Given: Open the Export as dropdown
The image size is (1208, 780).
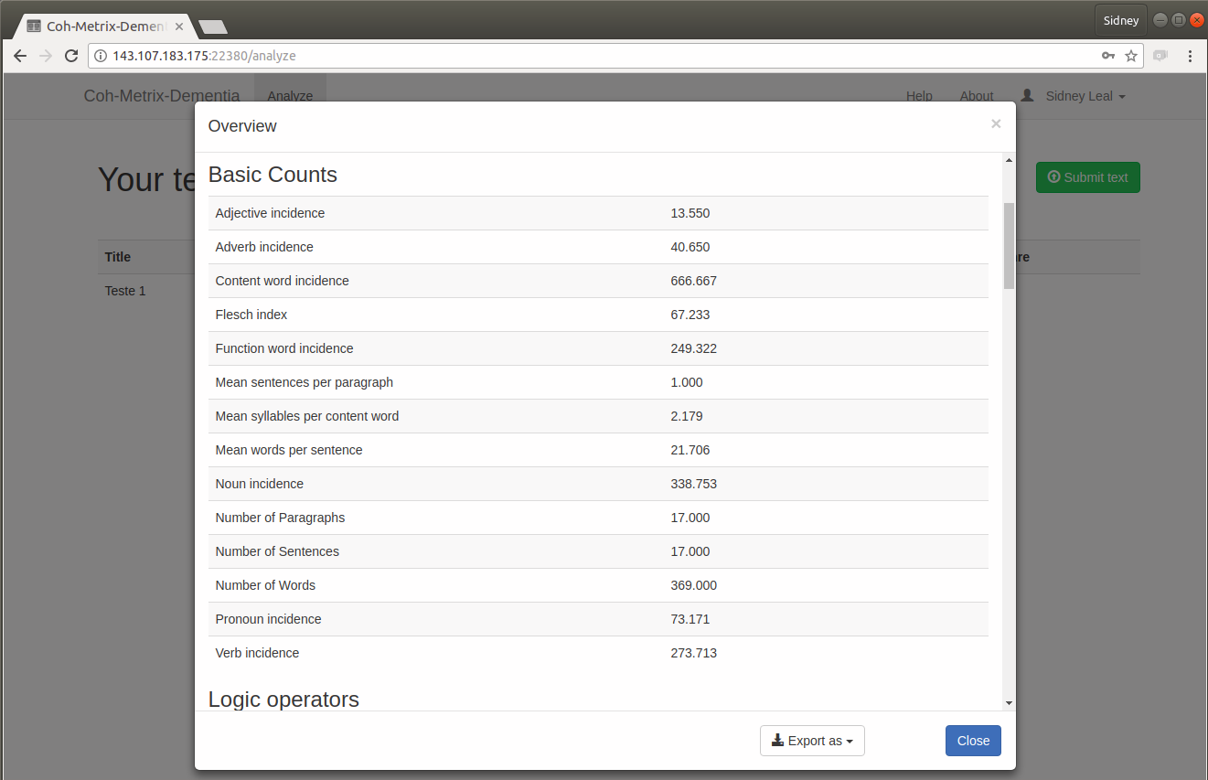Looking at the screenshot, I should click(812, 741).
